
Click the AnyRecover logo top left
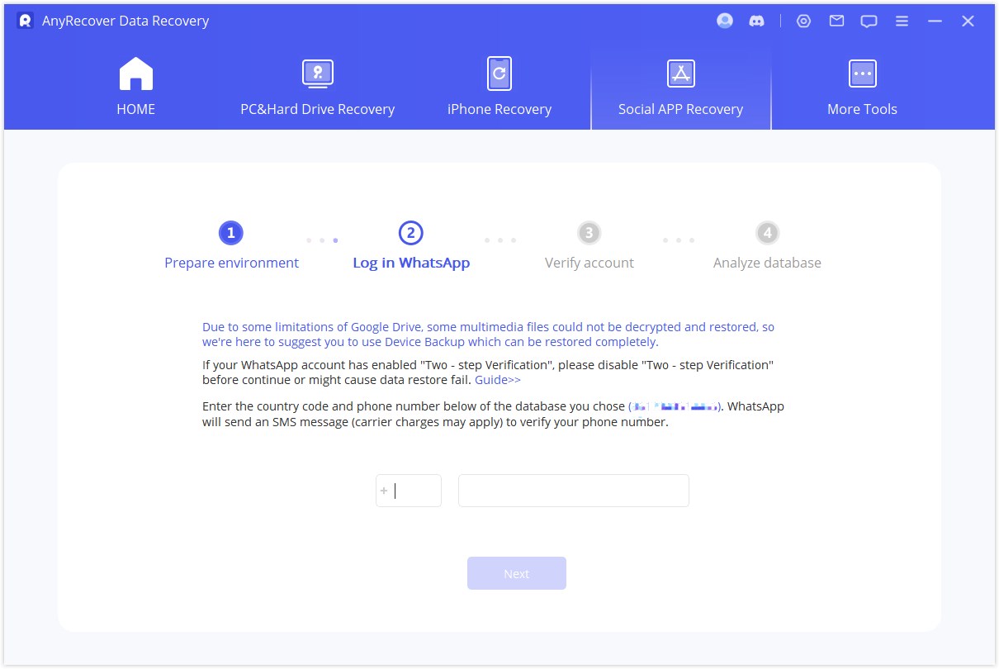coord(23,21)
